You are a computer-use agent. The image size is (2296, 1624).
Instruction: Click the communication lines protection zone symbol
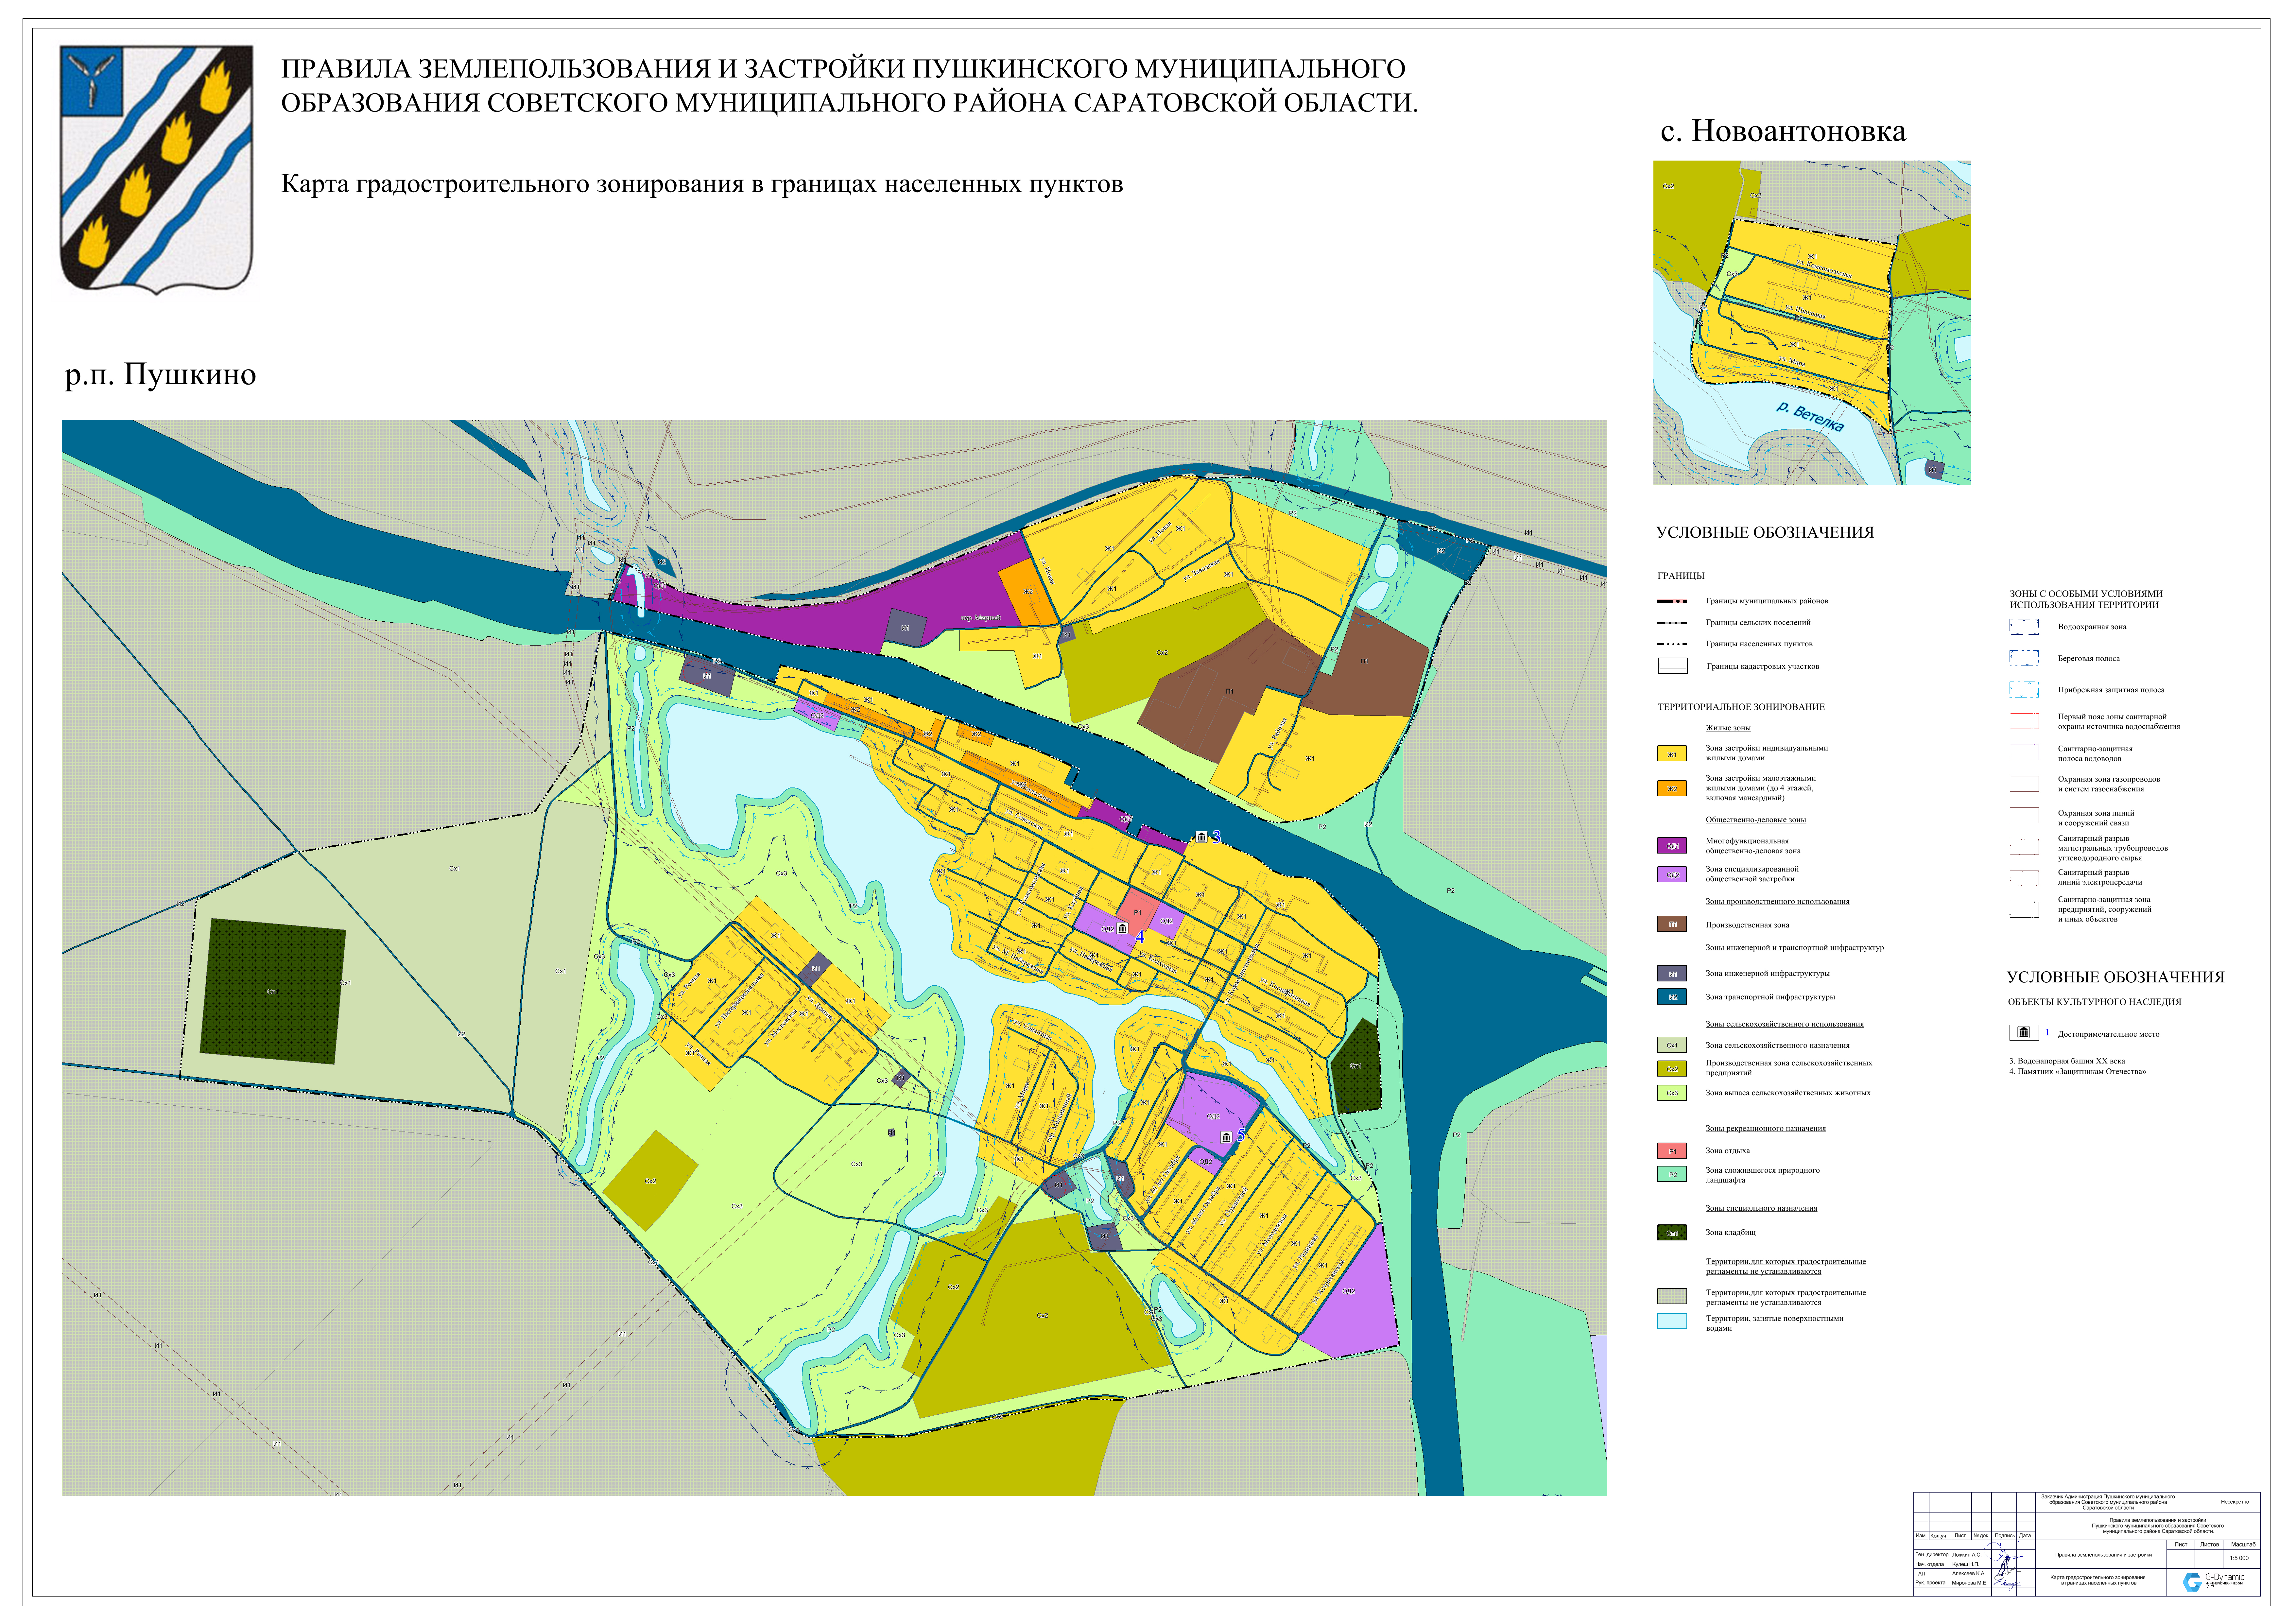2024,816
